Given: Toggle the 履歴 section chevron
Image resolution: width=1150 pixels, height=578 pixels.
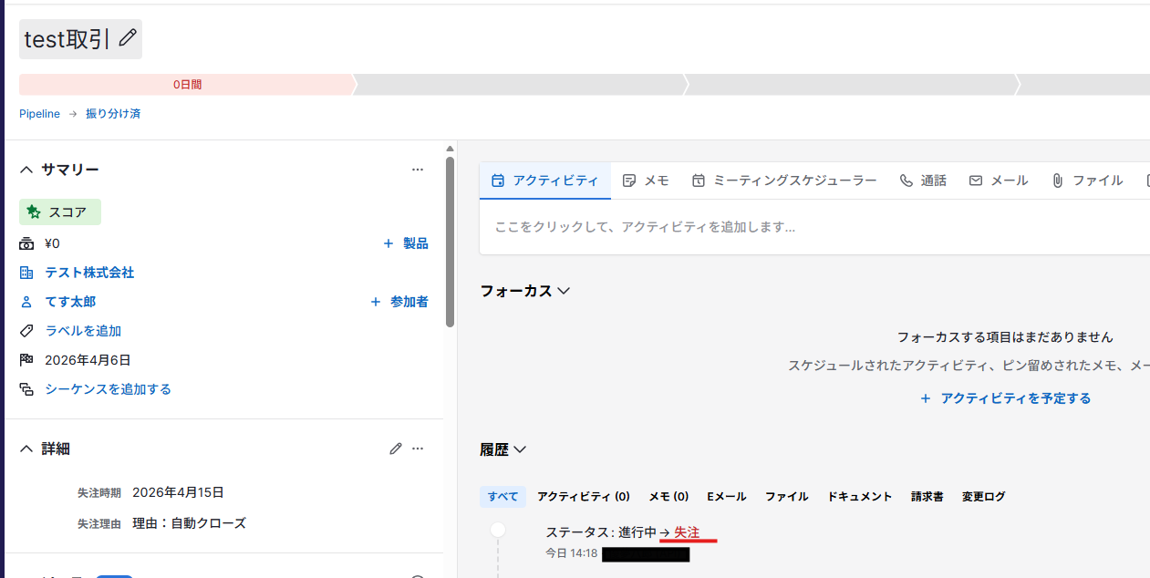Looking at the screenshot, I should coord(520,449).
